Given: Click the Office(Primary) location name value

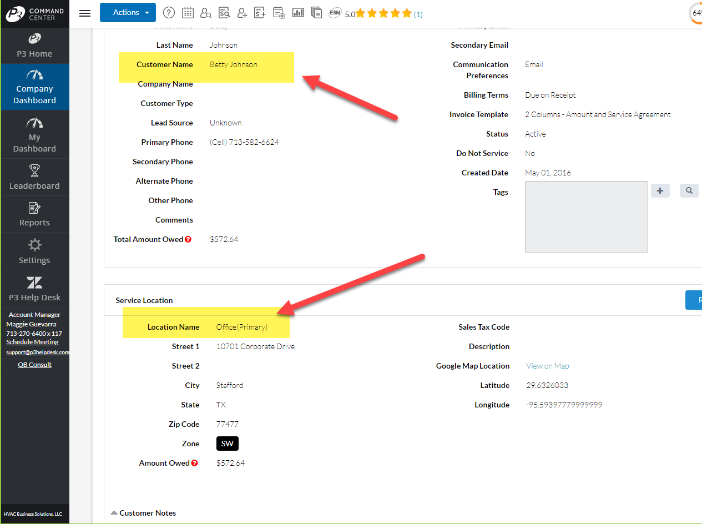Looking at the screenshot, I should 242,327.
